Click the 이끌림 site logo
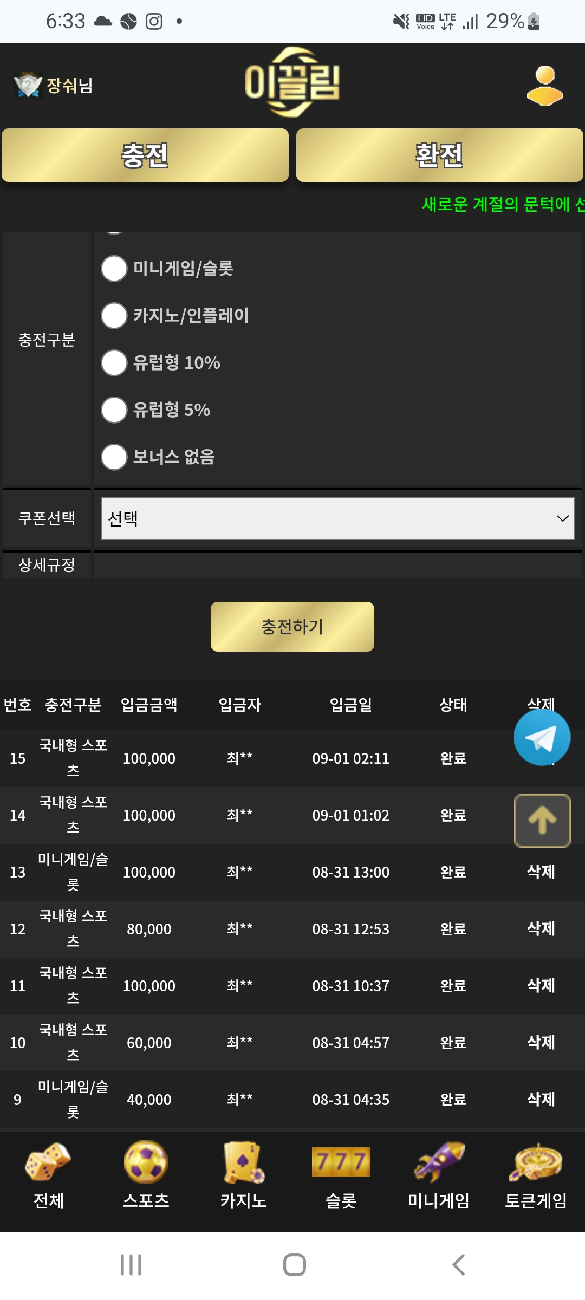Image resolution: width=585 pixels, height=1300 pixels. coord(292,82)
